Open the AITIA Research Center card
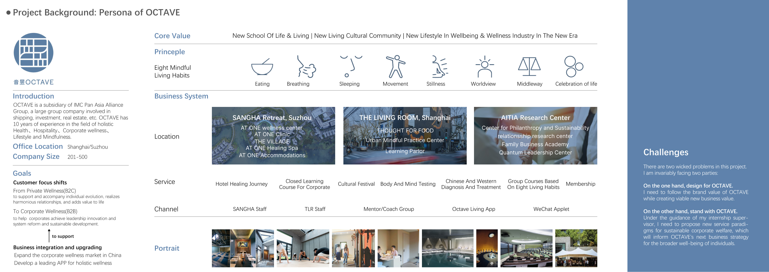This screenshot has width=769, height=272. click(535, 136)
